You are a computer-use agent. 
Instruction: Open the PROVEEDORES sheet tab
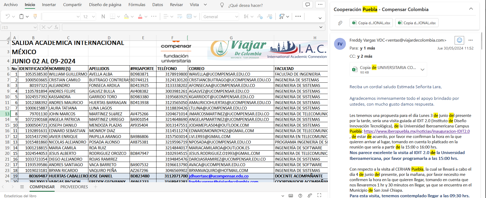tap(74, 187)
